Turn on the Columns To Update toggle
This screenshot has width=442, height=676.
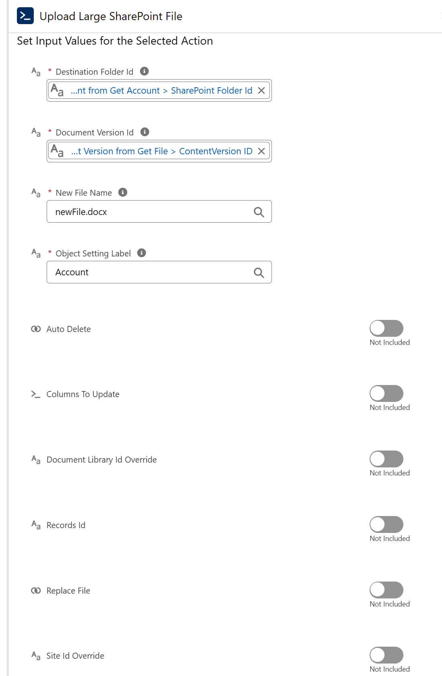[386, 393]
